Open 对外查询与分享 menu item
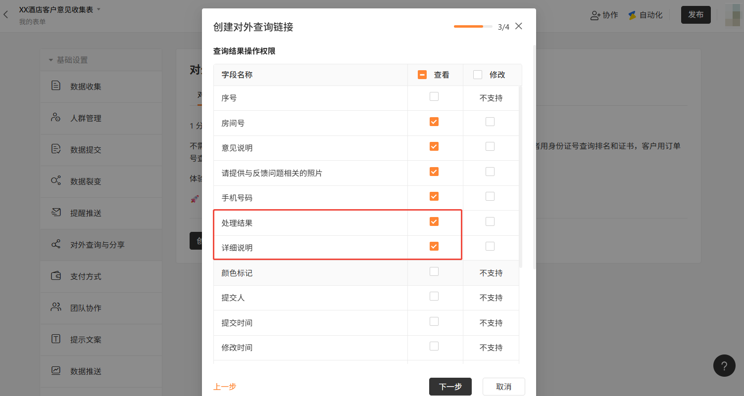 [x=97, y=245]
